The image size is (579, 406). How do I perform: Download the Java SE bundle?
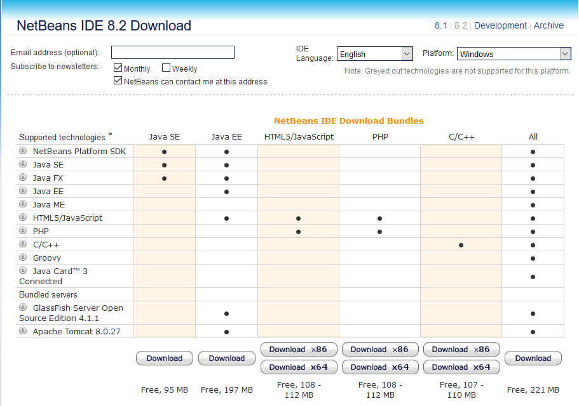click(165, 358)
